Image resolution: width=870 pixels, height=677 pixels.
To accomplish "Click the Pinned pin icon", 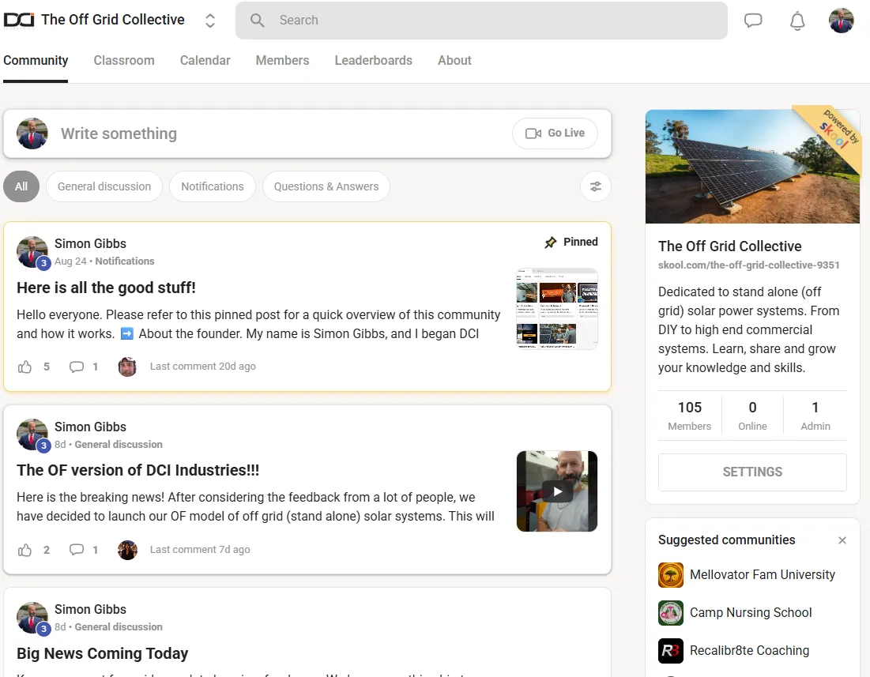I will [551, 243].
